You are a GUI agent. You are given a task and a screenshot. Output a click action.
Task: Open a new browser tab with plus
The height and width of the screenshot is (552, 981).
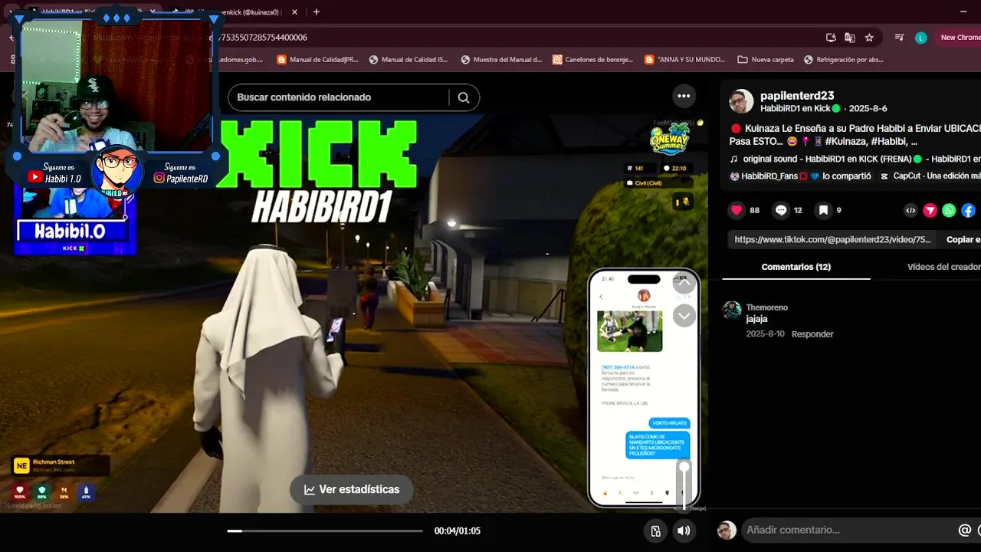click(x=317, y=11)
